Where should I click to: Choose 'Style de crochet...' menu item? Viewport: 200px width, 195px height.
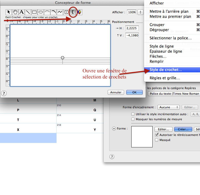tap(166, 70)
